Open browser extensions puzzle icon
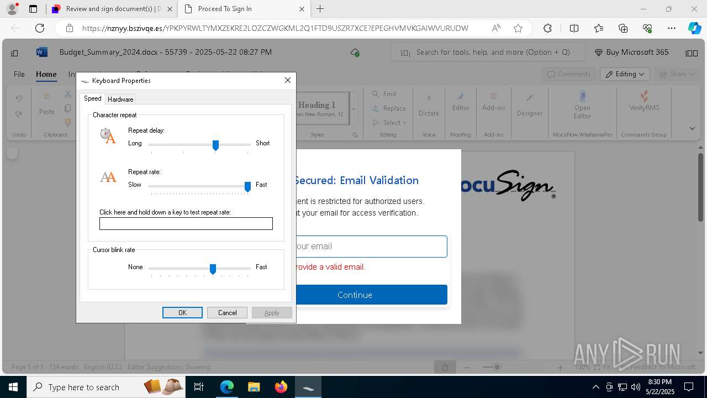The image size is (707, 398). point(547,28)
